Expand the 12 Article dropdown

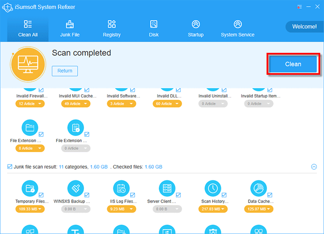tap(30, 104)
